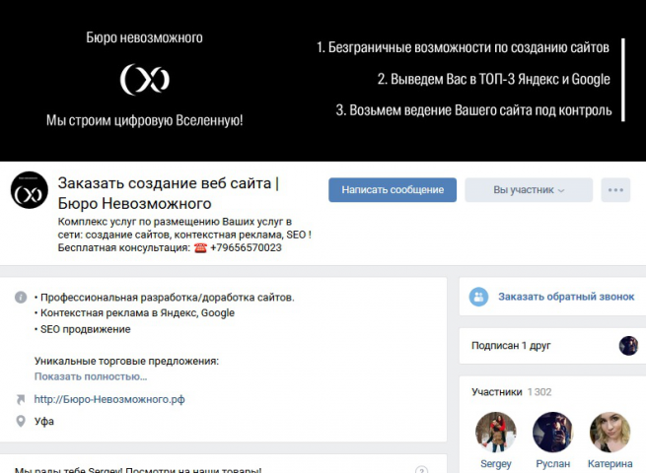This screenshot has height=473, width=646.
Task: Open the Участники members list
Action: [x=496, y=392]
